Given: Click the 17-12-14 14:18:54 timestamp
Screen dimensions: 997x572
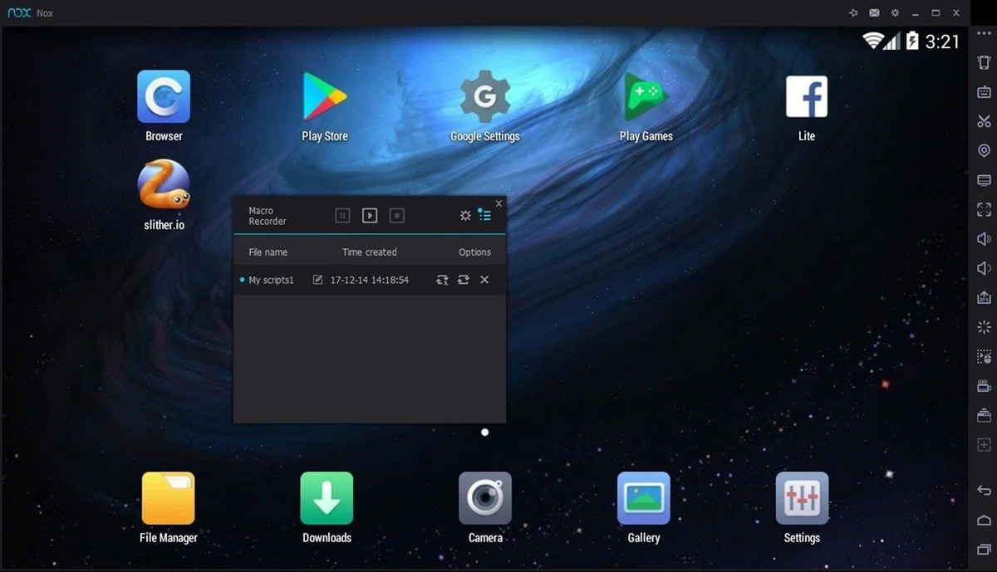Looking at the screenshot, I should [x=370, y=281].
